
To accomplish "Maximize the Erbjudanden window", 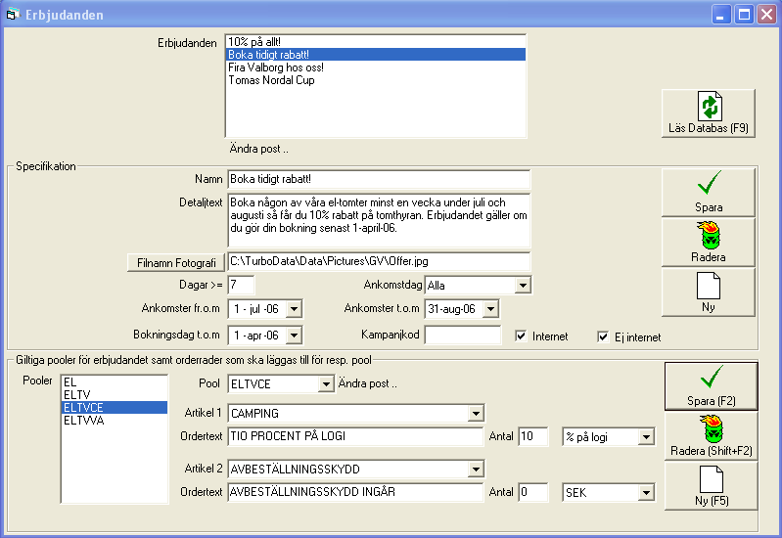I will pyautogui.click(x=744, y=15).
